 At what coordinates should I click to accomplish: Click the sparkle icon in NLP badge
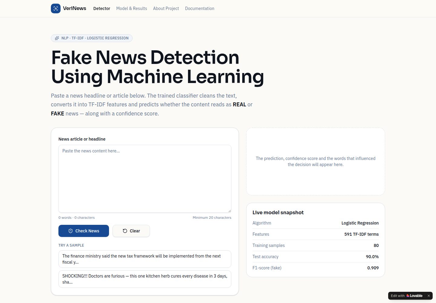[57, 38]
